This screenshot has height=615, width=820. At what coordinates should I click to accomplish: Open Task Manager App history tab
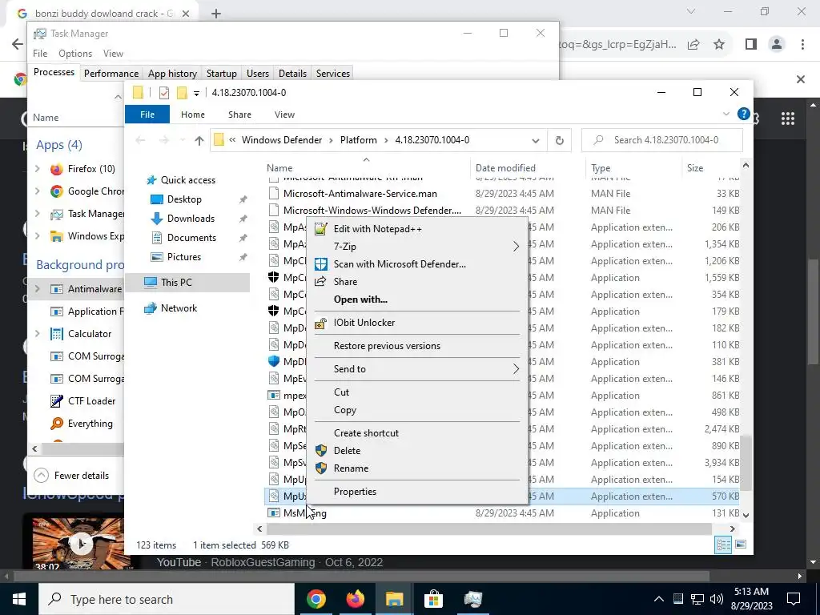(173, 73)
